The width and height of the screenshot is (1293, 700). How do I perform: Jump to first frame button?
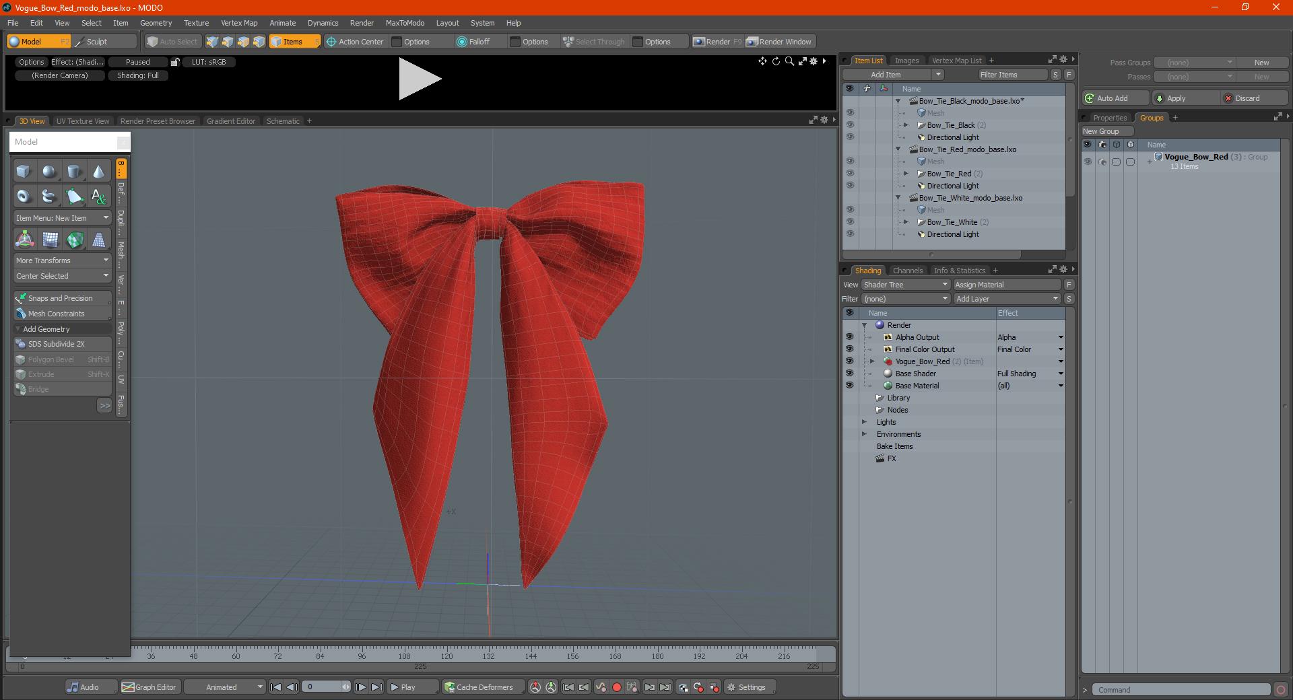[275, 687]
